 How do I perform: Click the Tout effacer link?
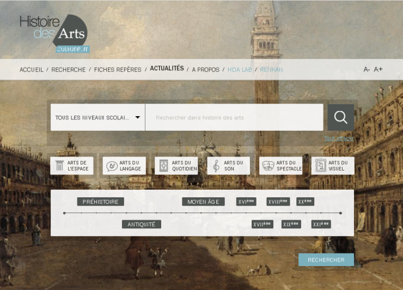339,138
